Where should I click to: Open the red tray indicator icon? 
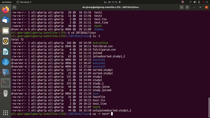[183, 2]
